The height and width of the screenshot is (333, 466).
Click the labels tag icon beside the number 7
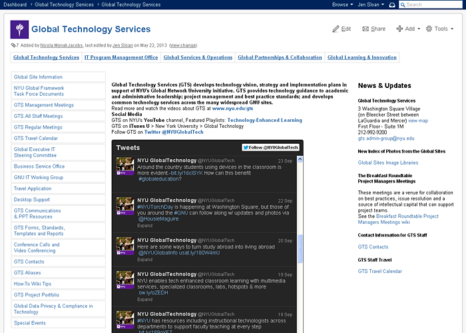(x=13, y=45)
